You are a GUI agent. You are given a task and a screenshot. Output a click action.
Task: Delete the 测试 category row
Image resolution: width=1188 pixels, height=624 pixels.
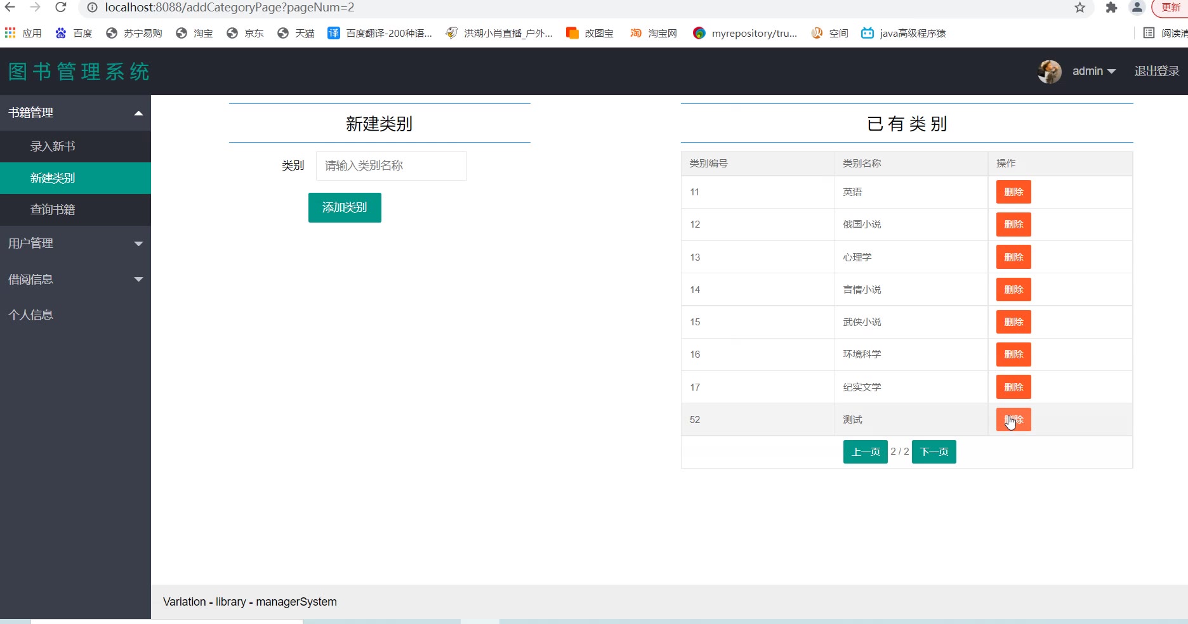[1013, 420]
